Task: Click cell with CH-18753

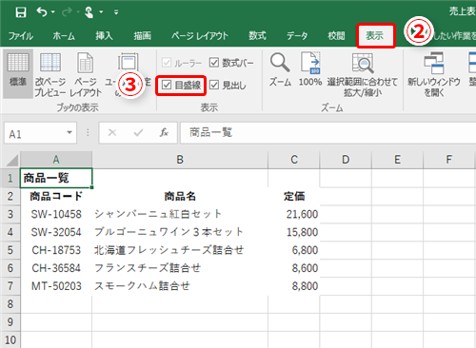Action: point(56,250)
